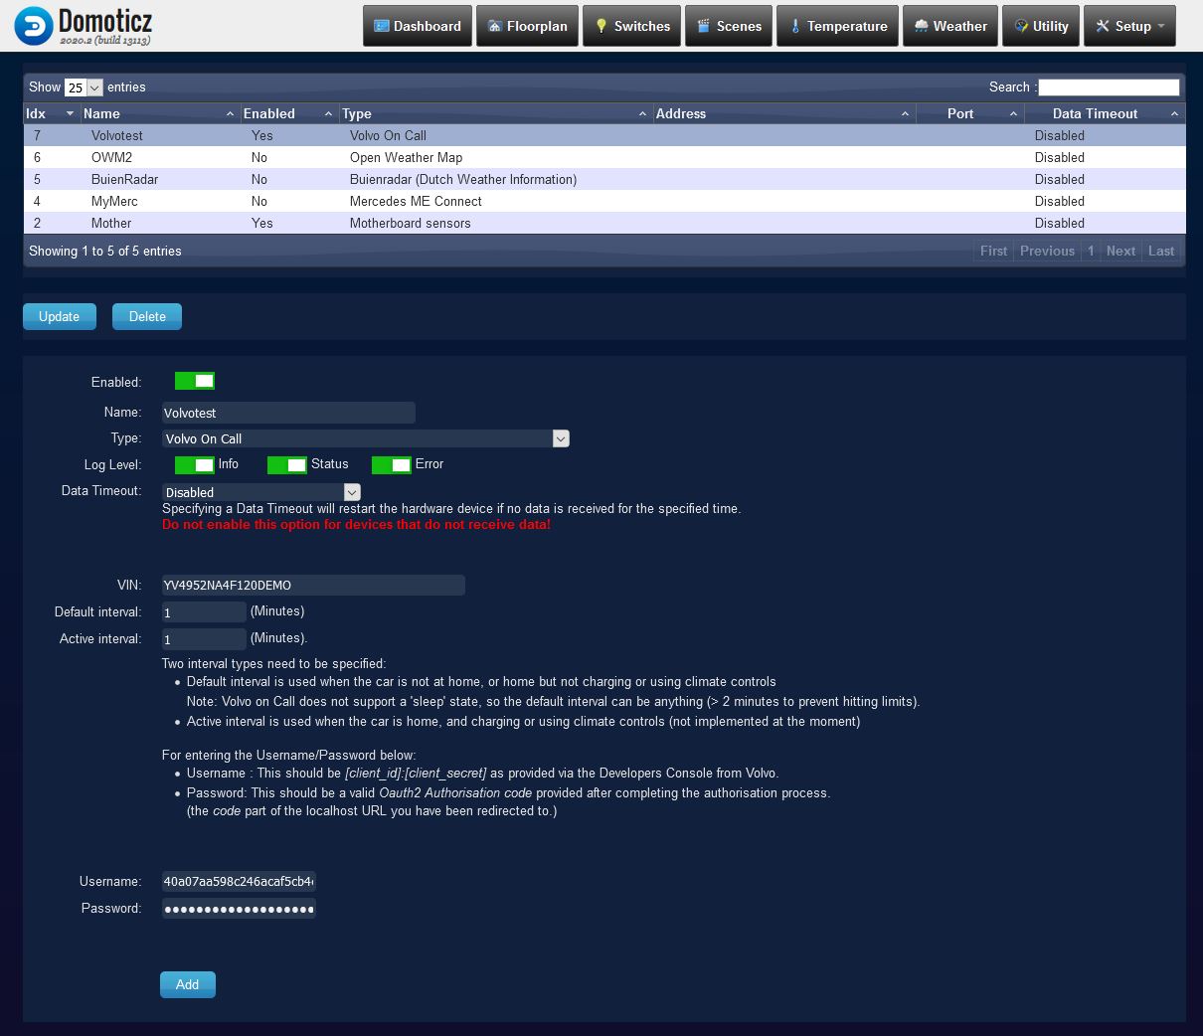Click the Delete button
Image resolution: width=1203 pixels, height=1036 pixels.
[147, 316]
